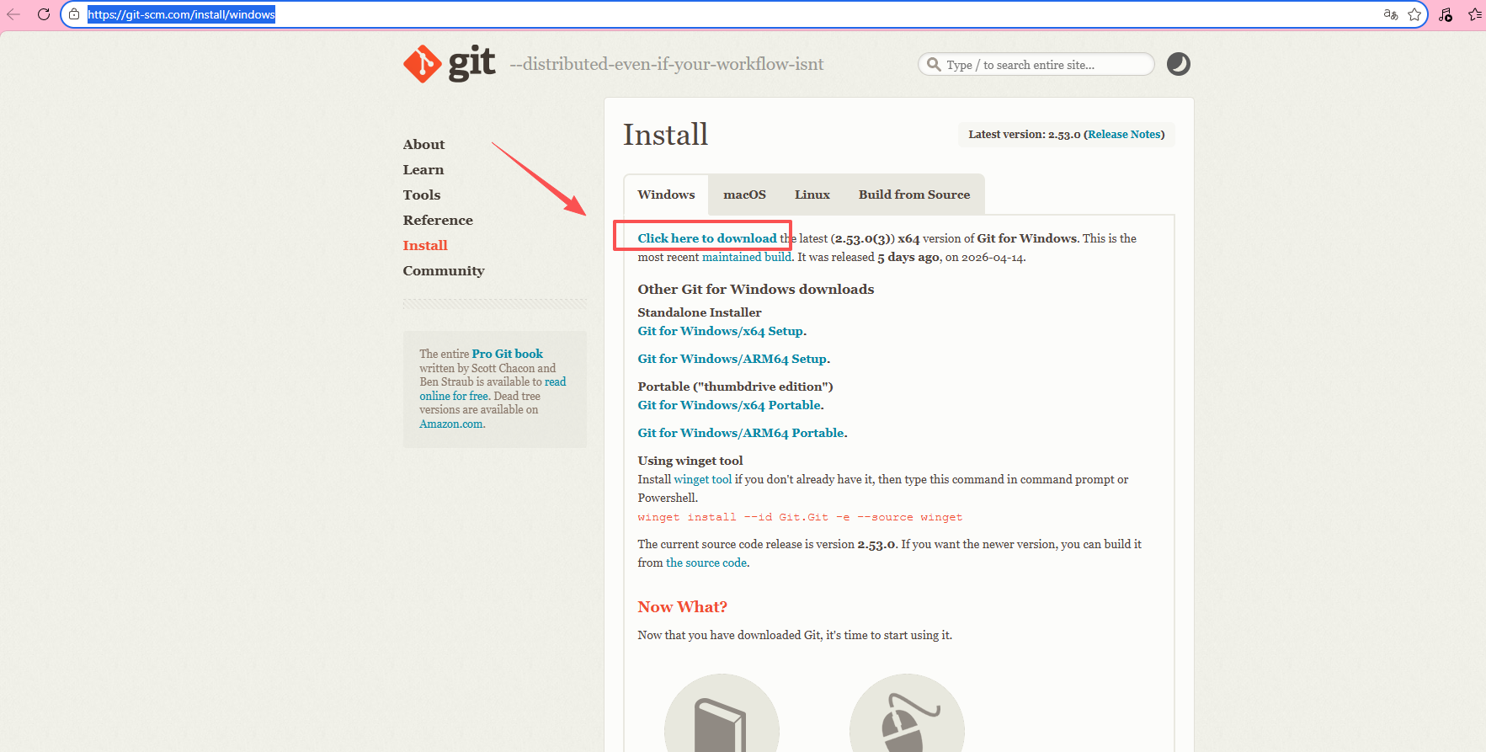This screenshot has width=1486, height=752.
Task: Click the search magnifier icon
Action: click(x=934, y=64)
